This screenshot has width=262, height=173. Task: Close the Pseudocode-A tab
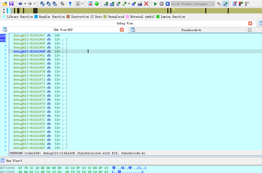[250, 30]
